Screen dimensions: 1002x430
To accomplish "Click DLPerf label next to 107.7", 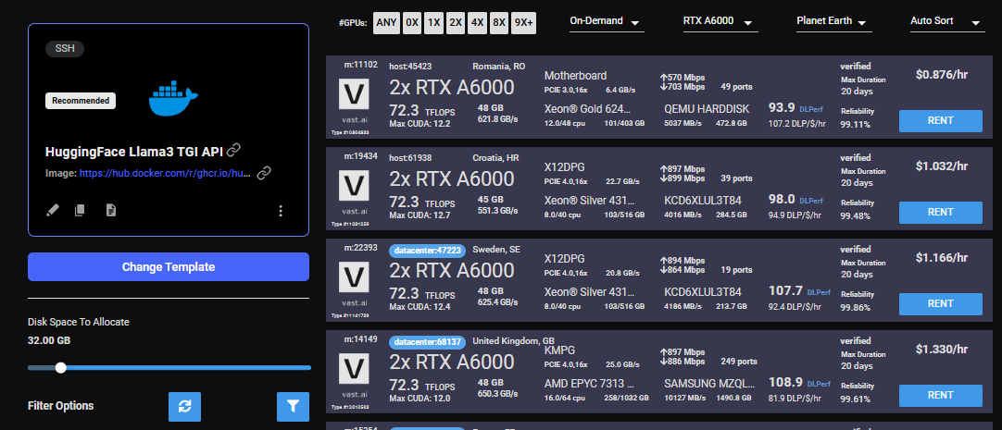I will click(x=819, y=293).
